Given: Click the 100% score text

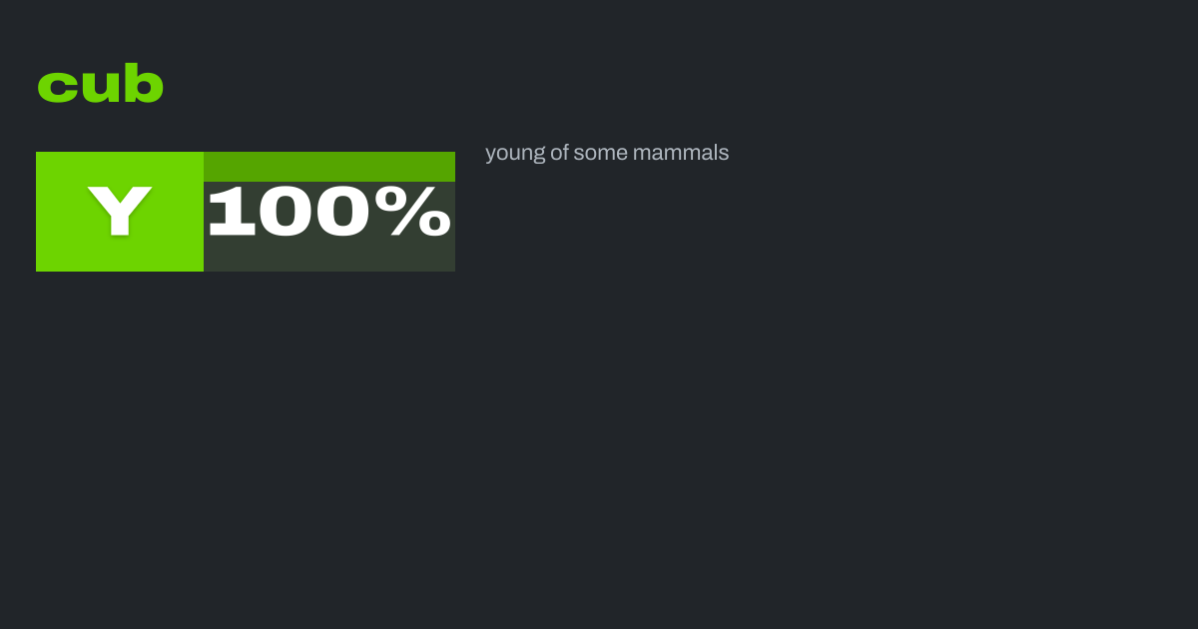Looking at the screenshot, I should point(329,212).
